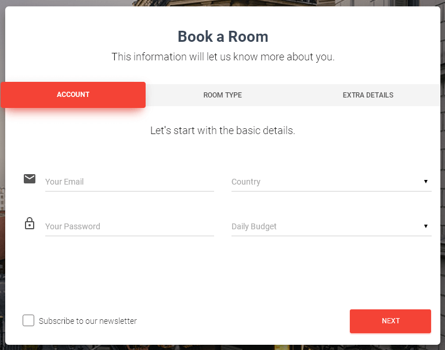
Task: Click the 'Daily Budget' placeholder text
Action: click(254, 226)
